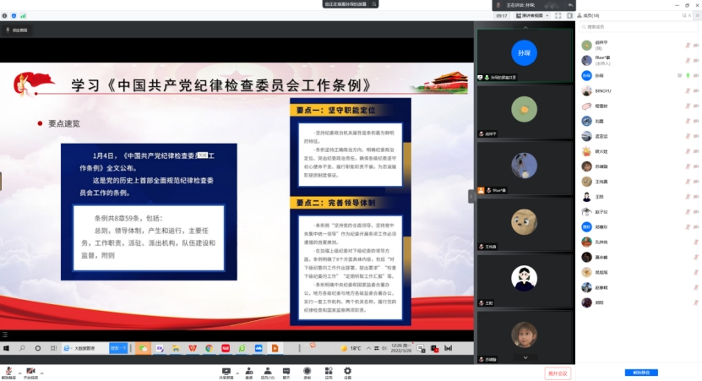This screenshot has height=381, width=702.
Task: Open the Chat (聊天) icon
Action: tap(286, 371)
